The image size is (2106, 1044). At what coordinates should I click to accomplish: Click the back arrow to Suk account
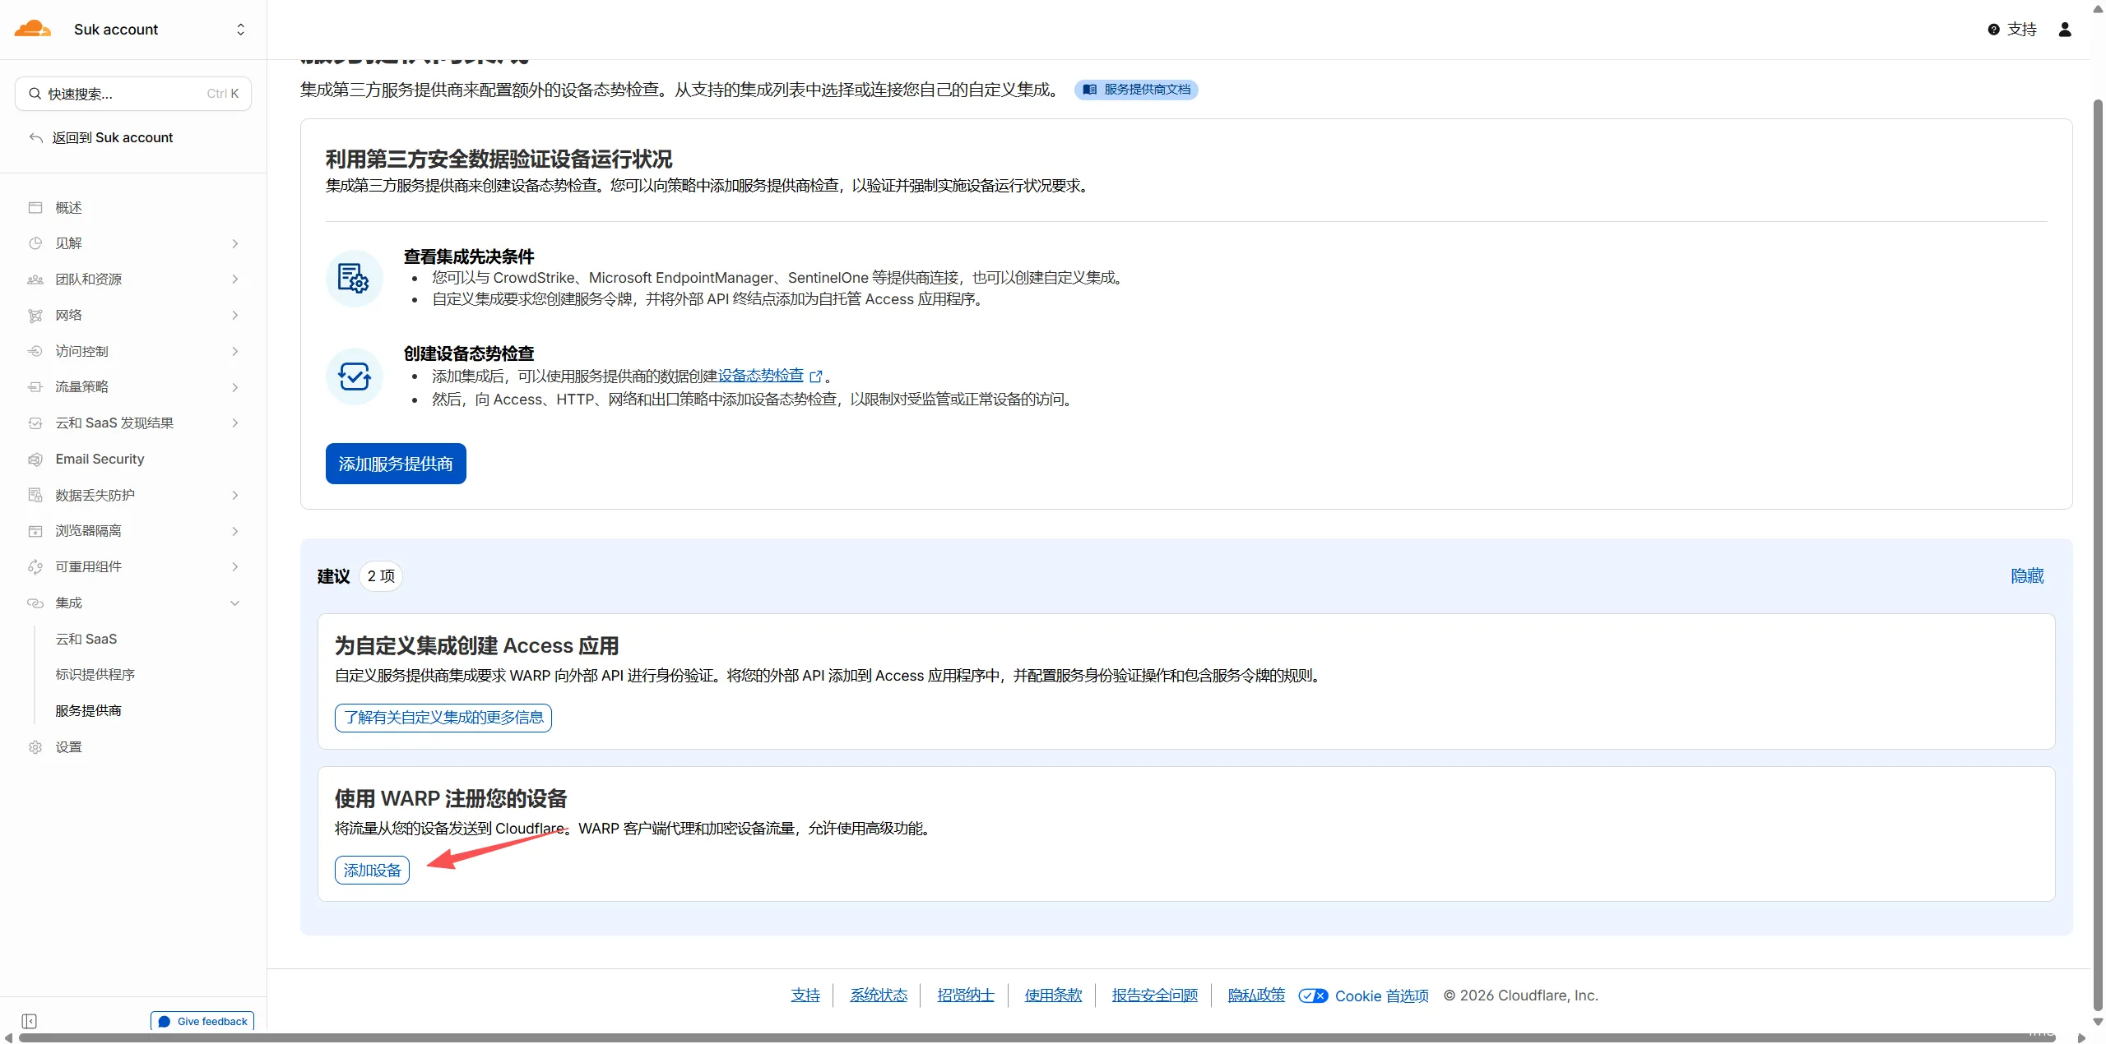pyautogui.click(x=35, y=137)
